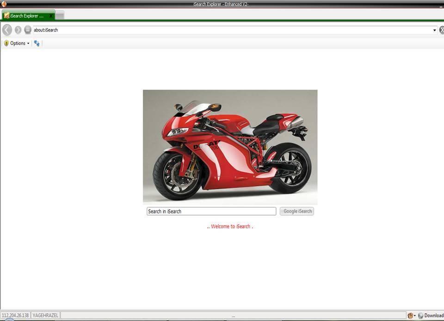Focus the about:iSearch address field
The width and height of the screenshot is (444, 321).
point(233,30)
